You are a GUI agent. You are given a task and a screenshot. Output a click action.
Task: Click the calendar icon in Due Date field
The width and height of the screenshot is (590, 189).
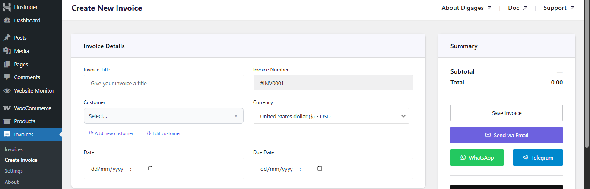pyautogui.click(x=320, y=168)
